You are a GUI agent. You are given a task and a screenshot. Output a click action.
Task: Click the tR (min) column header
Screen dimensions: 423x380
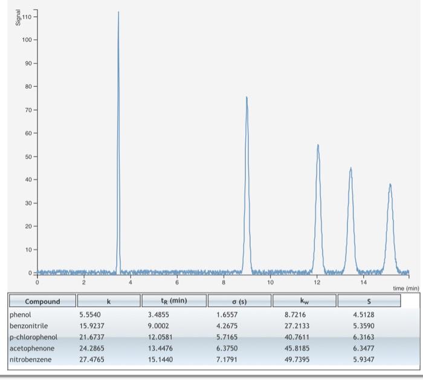click(174, 301)
